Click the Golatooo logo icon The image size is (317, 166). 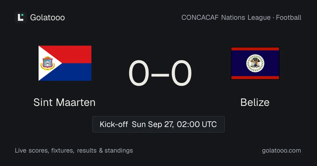point(21,17)
